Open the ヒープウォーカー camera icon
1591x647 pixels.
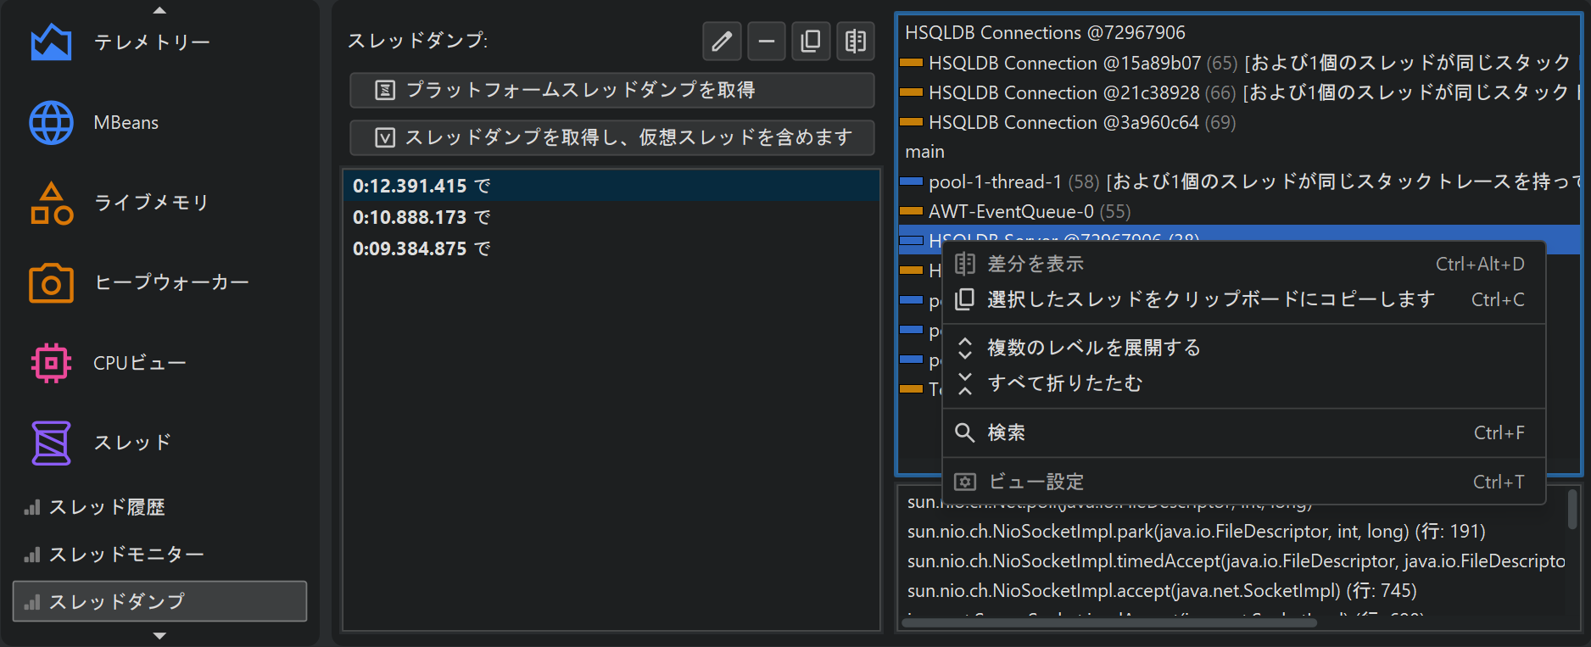tap(51, 283)
